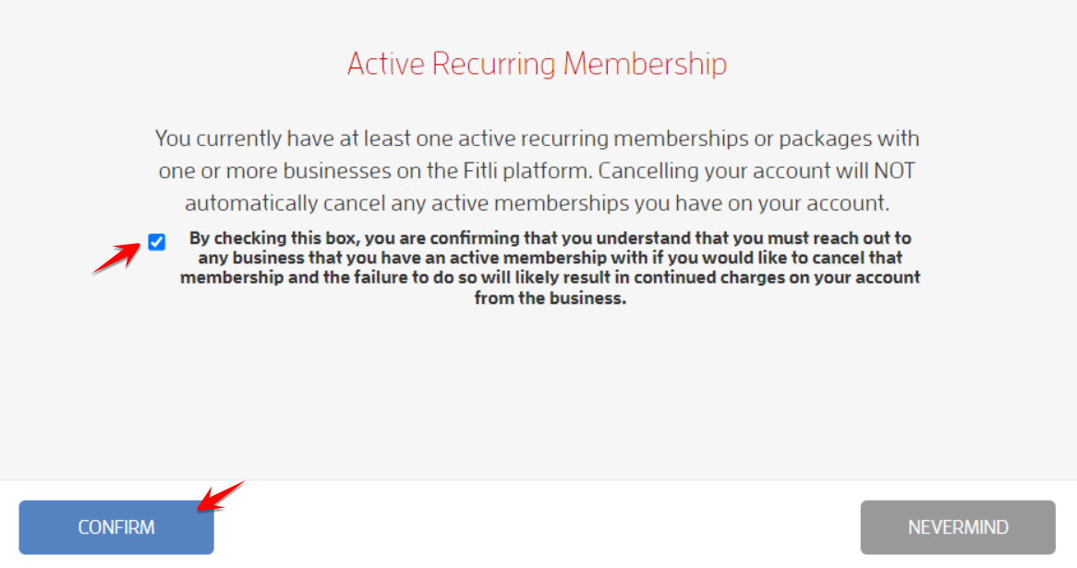Click the text 'from the business.'

point(551,298)
